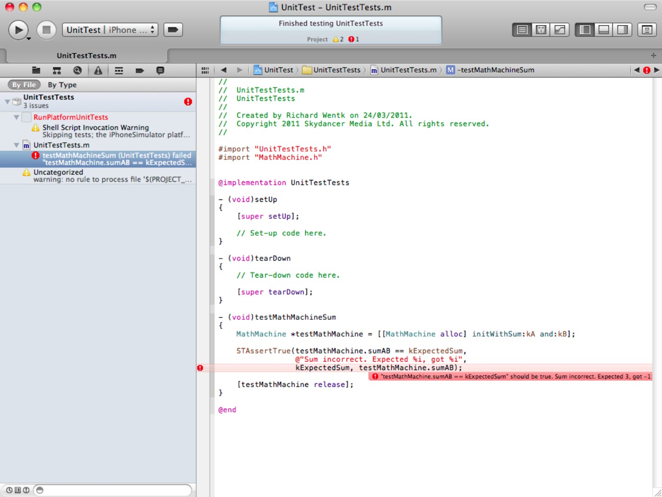Add a new tab with plus button
The height and width of the screenshot is (497, 662).
pos(653,55)
